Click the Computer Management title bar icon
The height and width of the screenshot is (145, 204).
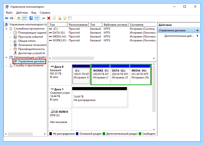7,7
